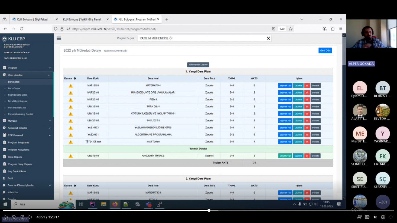The width and height of the screenshot is (397, 223).
Task: Expand the Müfredat sidebar menu
Action: [x=27, y=121]
